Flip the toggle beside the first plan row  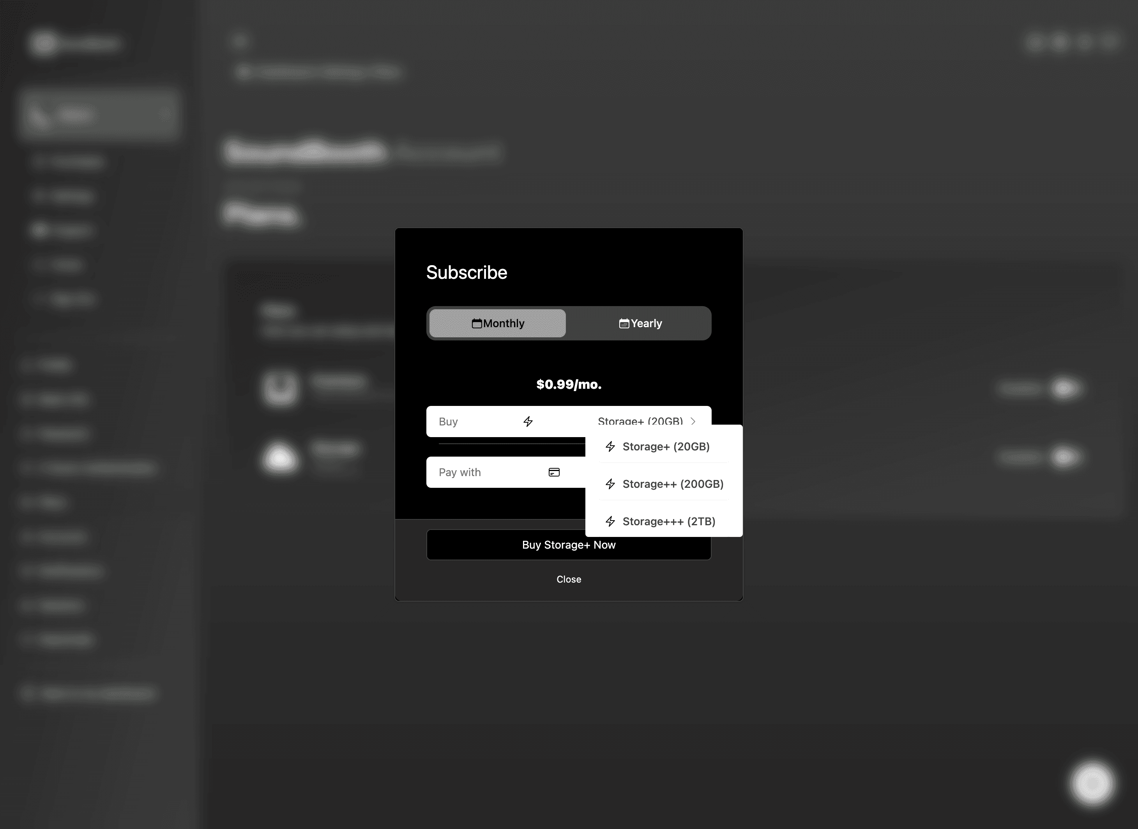[x=1064, y=389]
